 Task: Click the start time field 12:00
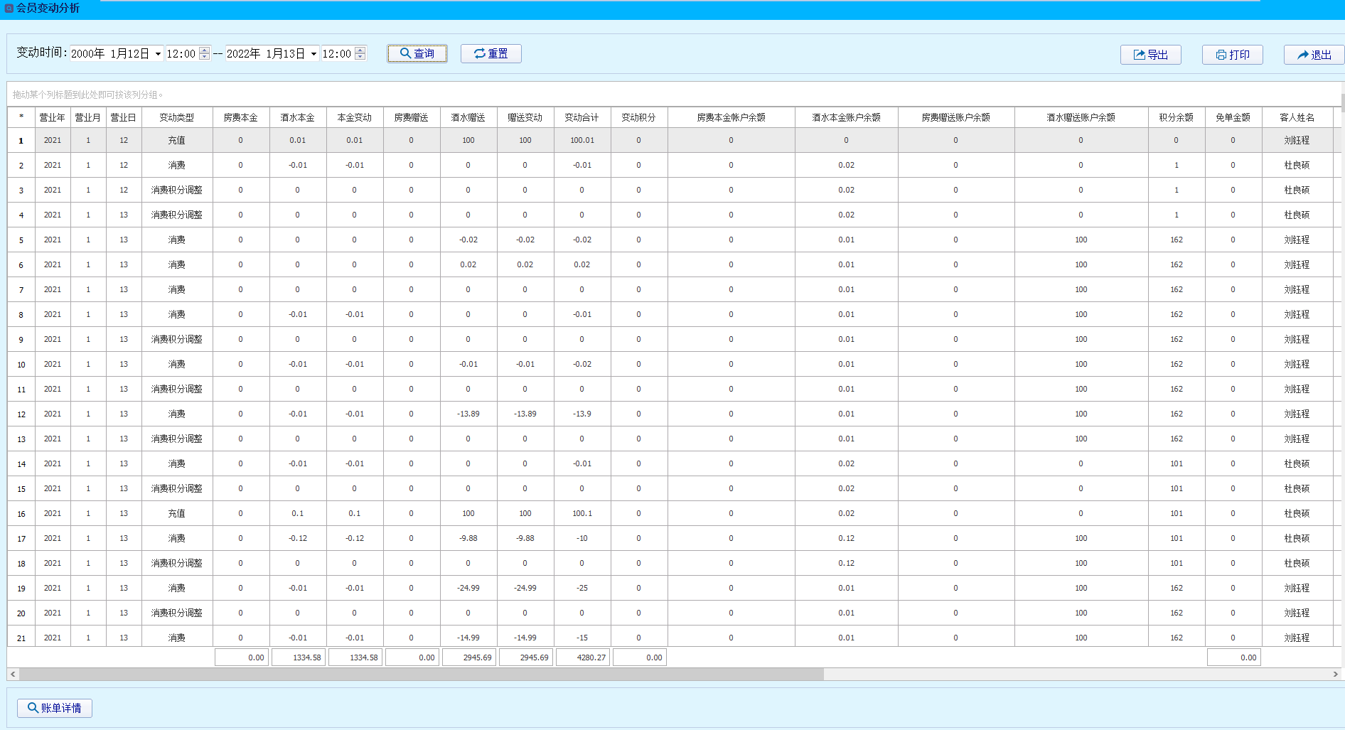click(181, 54)
